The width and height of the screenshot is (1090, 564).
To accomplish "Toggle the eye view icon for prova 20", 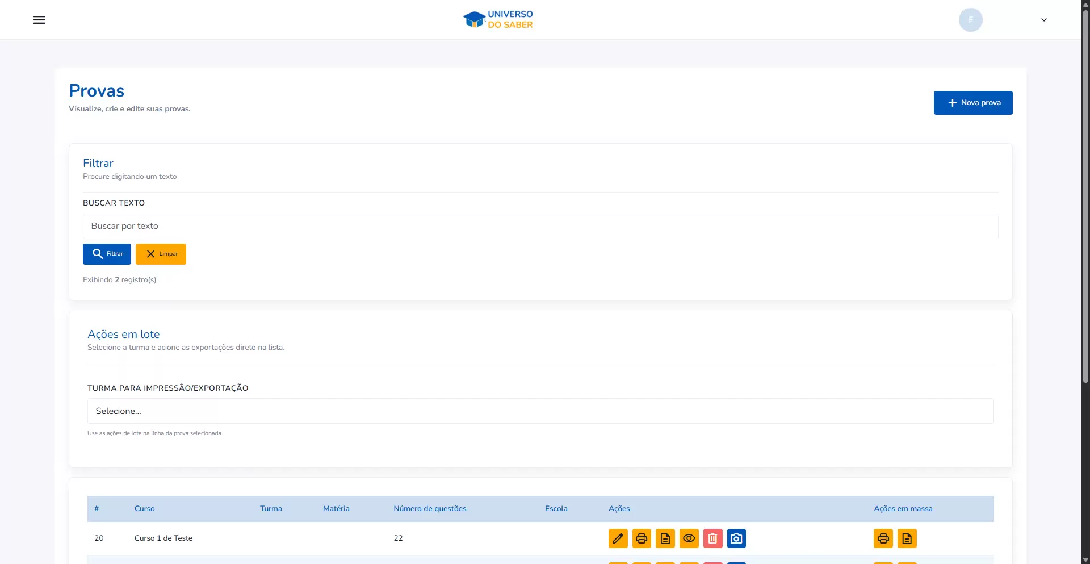I will pos(689,538).
